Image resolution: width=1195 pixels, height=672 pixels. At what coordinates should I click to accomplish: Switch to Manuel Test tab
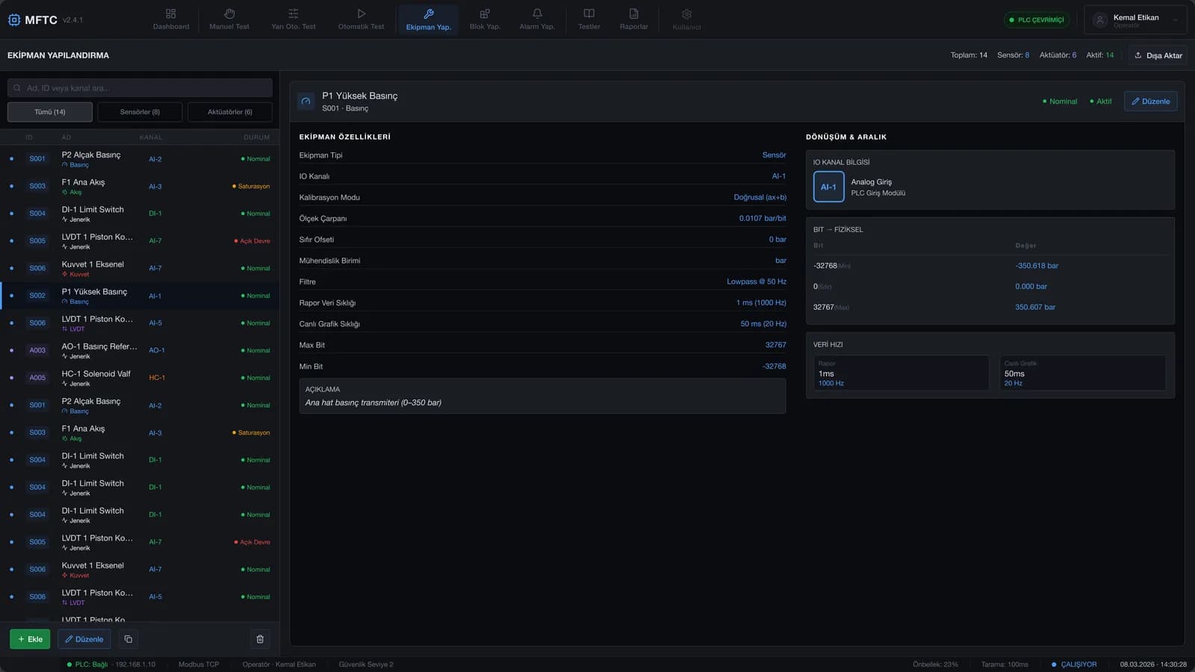coord(229,19)
